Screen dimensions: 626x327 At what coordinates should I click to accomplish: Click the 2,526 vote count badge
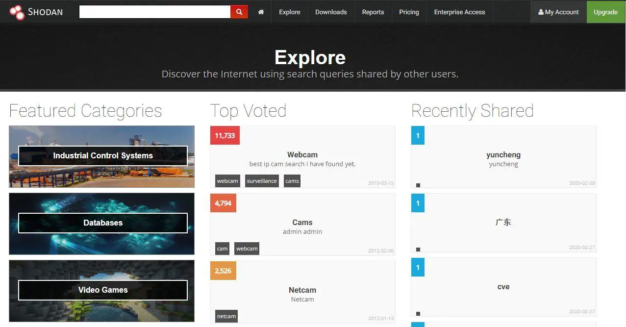(223, 271)
